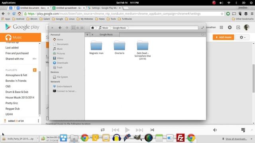Play the current track

point(127,130)
